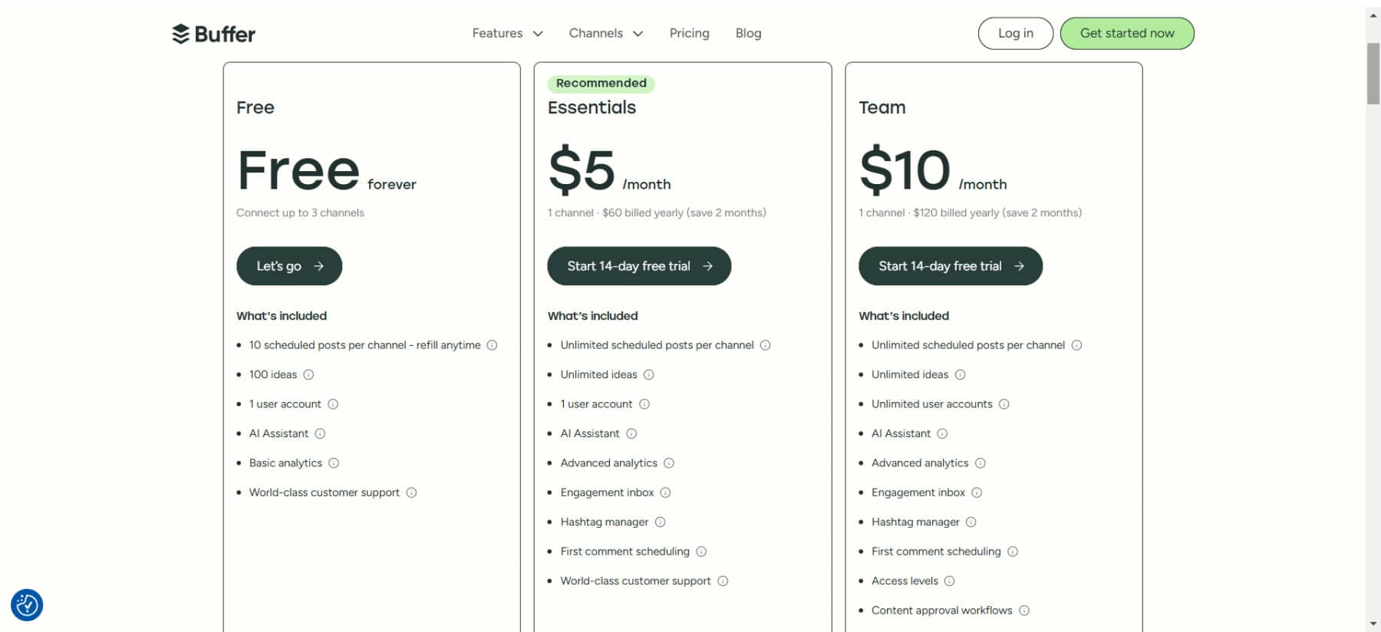Start Essentials 14-day free trial
Screen dimensions: 1381x632
point(639,266)
